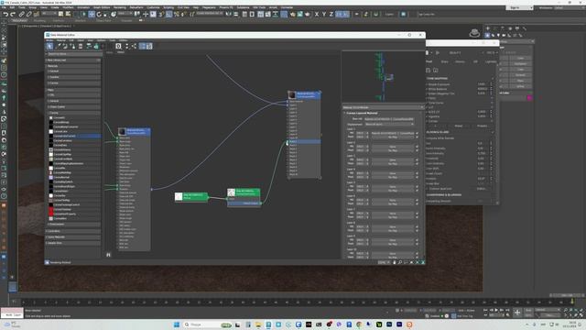The height and width of the screenshot is (330, 586).
Task: Activate the Select and Rotate tool
Action: (99, 15)
